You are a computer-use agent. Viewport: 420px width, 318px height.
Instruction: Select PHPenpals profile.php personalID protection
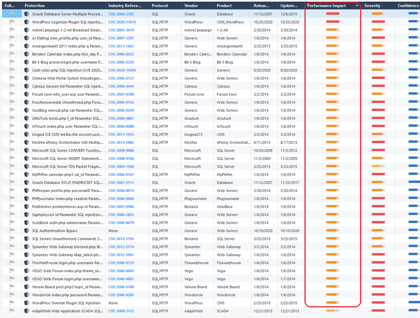(x=67, y=191)
